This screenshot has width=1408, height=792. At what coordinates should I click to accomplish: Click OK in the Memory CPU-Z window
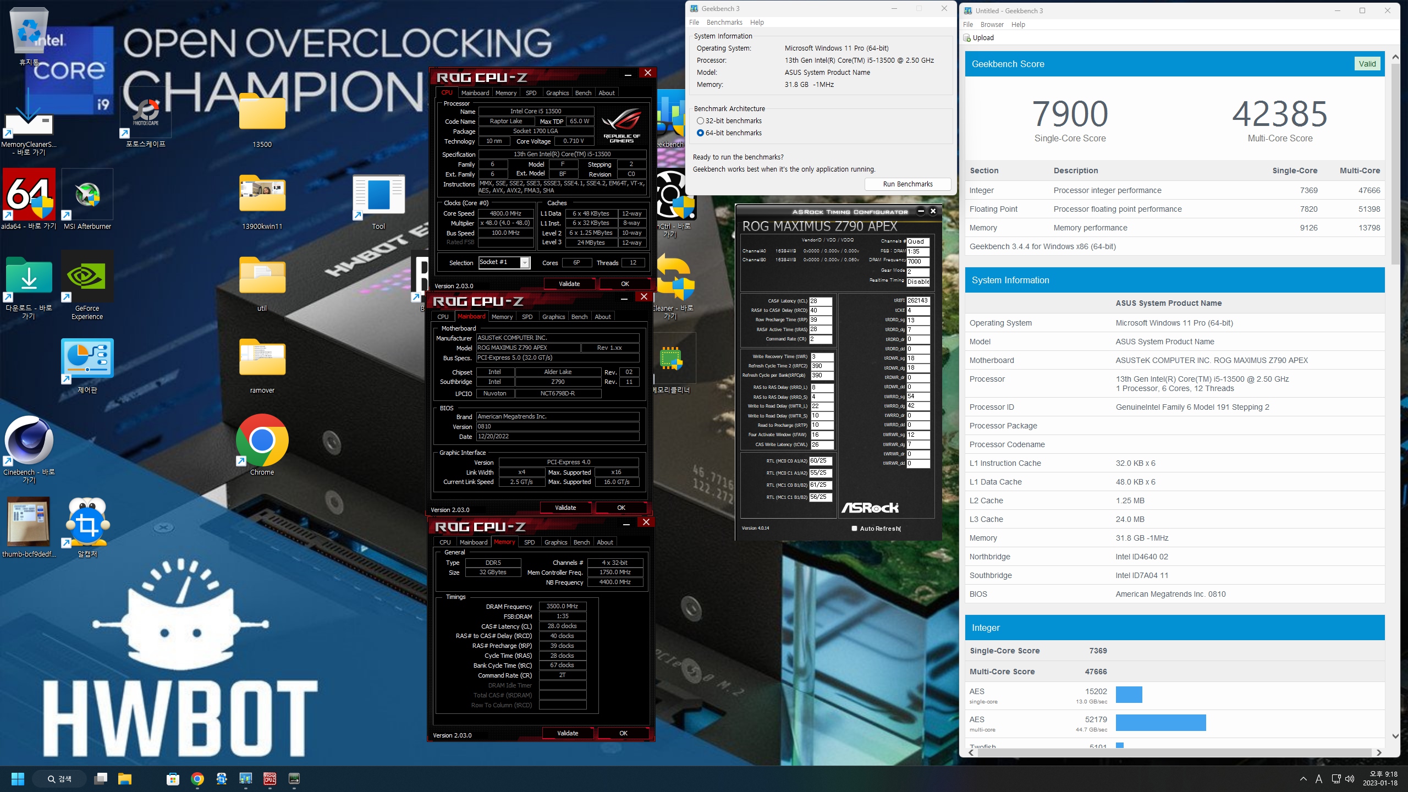623,733
